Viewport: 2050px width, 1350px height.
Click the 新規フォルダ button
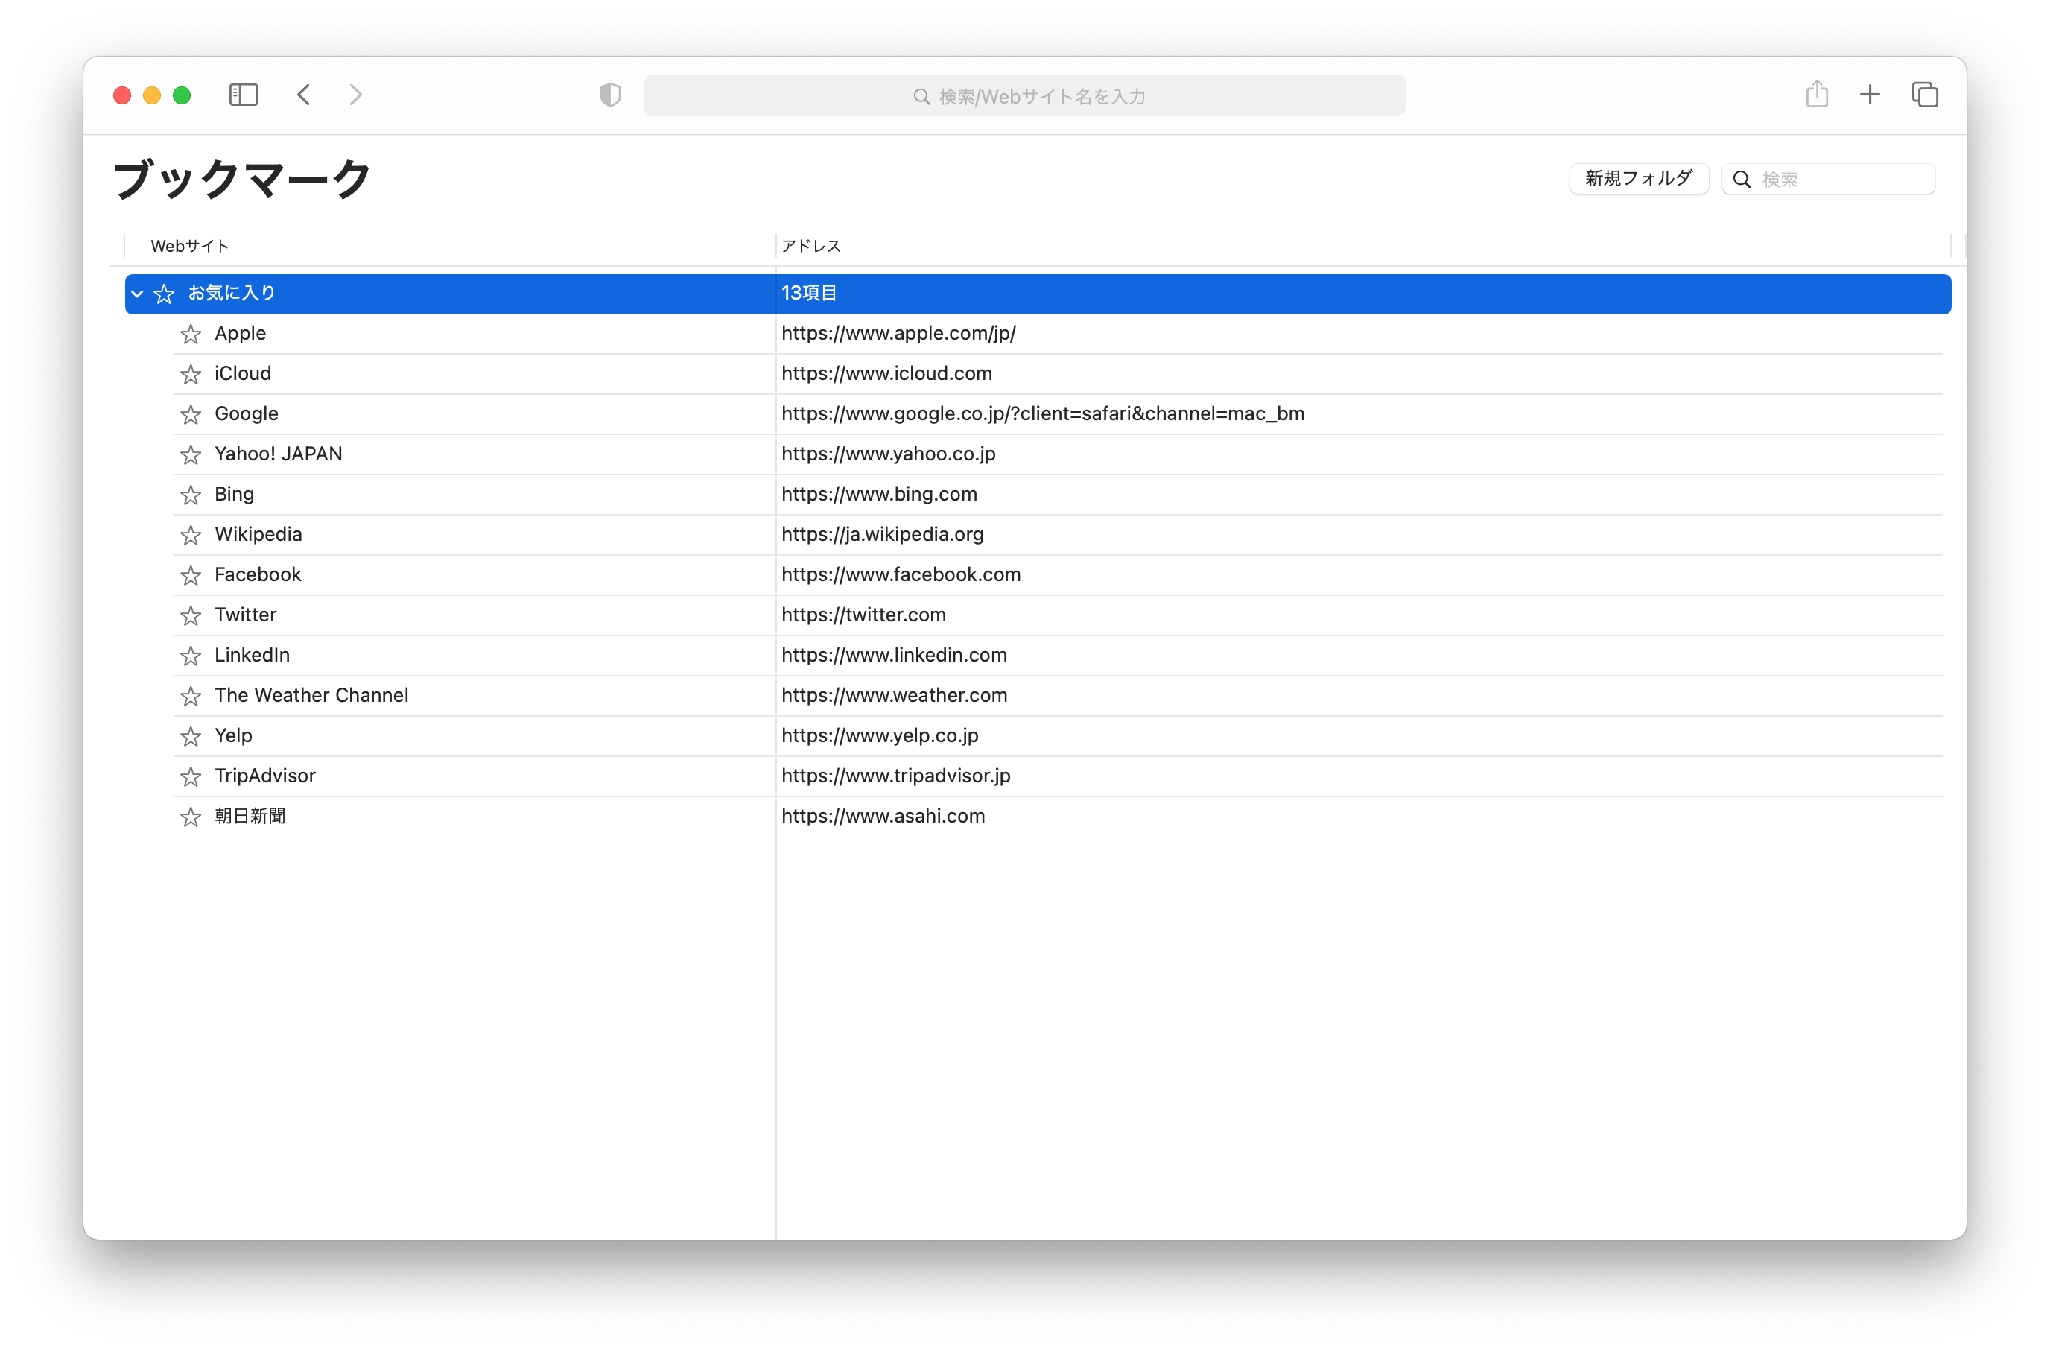point(1638,180)
